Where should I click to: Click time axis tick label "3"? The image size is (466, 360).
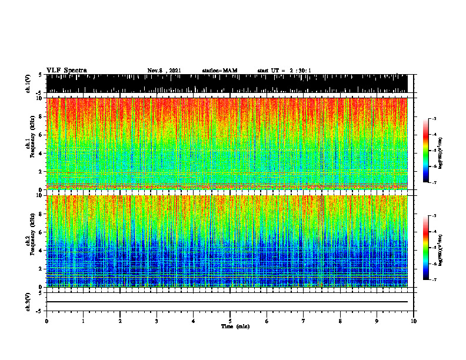(157, 321)
